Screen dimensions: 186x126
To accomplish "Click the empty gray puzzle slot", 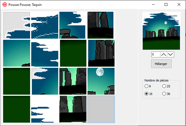I will (101, 109).
